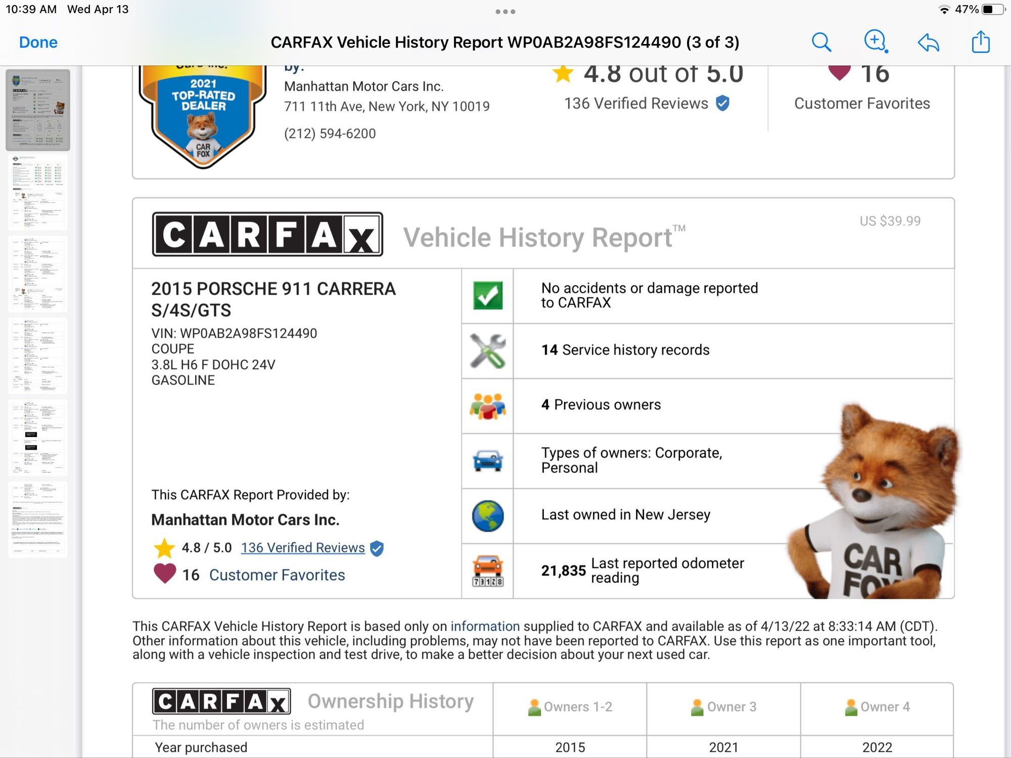
Task: Open the 136 Verified Reviews link
Action: pyautogui.click(x=303, y=548)
